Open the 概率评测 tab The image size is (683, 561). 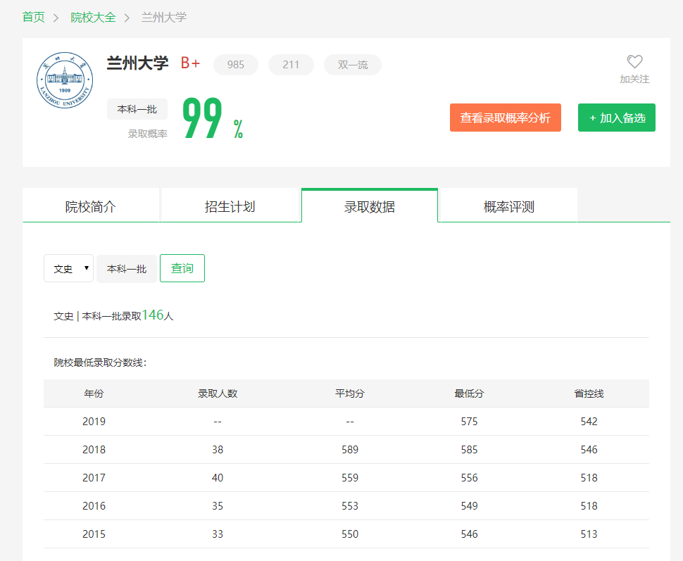point(509,206)
